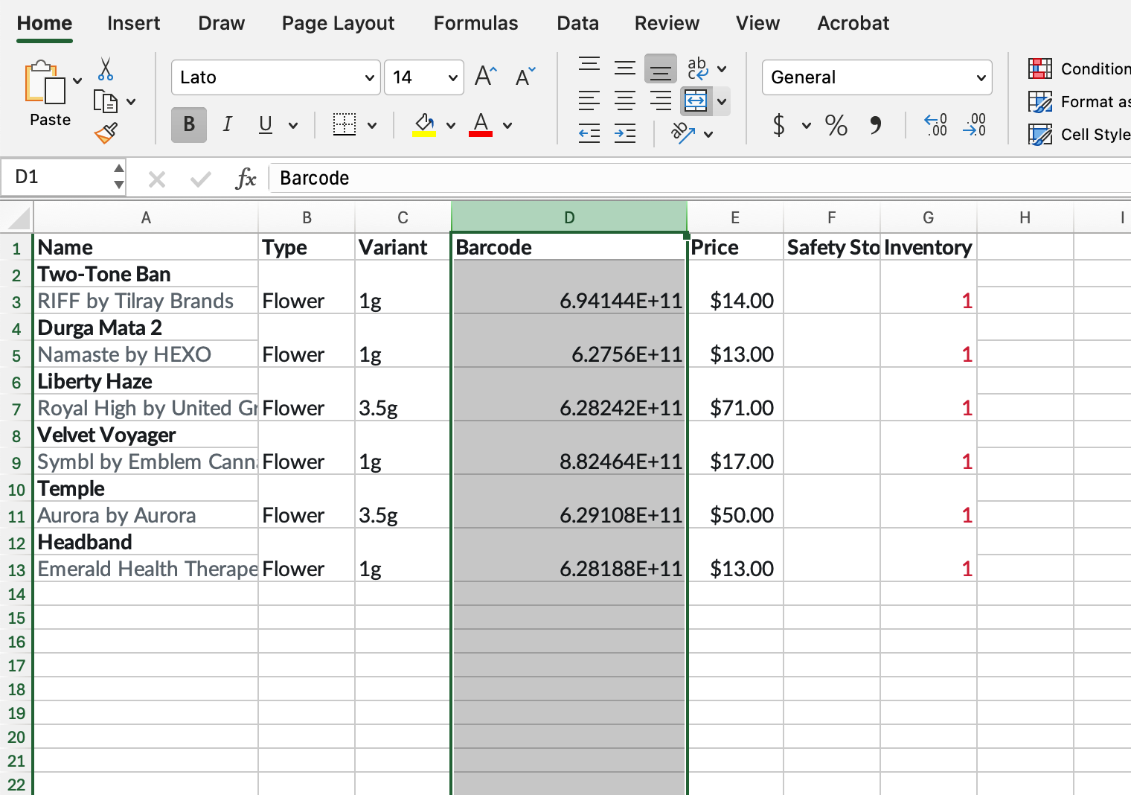Expand Wrap Text options arrow

(x=722, y=68)
